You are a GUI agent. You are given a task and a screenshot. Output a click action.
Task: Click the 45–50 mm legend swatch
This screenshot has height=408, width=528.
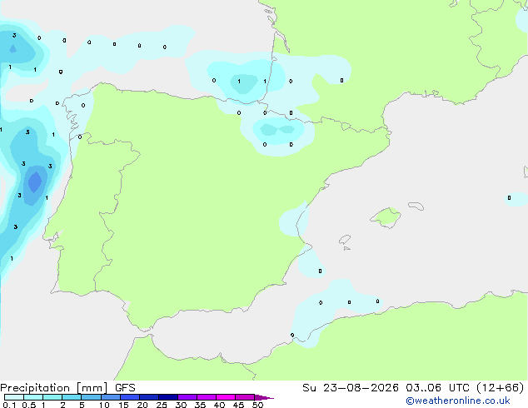click(245, 397)
